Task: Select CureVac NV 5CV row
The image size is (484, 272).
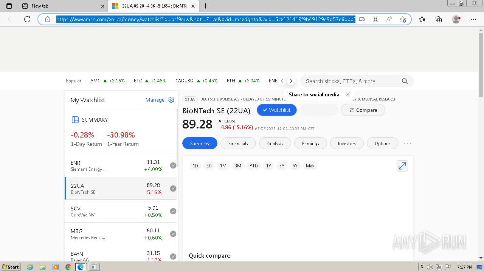Action: click(121, 211)
